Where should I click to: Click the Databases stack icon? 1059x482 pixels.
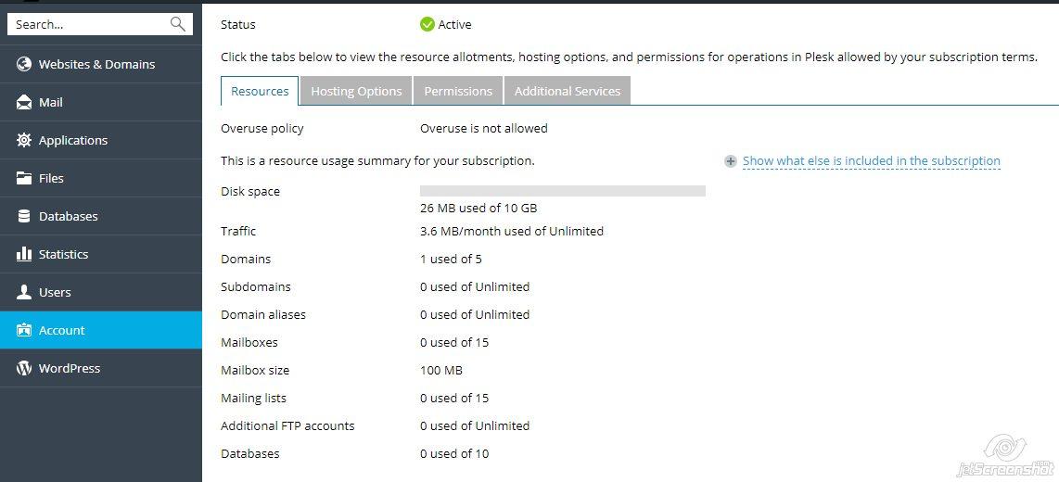[x=24, y=216]
